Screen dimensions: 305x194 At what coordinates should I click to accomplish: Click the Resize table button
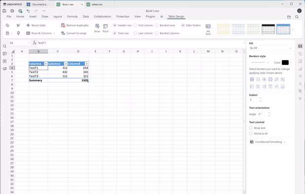click(36, 25)
